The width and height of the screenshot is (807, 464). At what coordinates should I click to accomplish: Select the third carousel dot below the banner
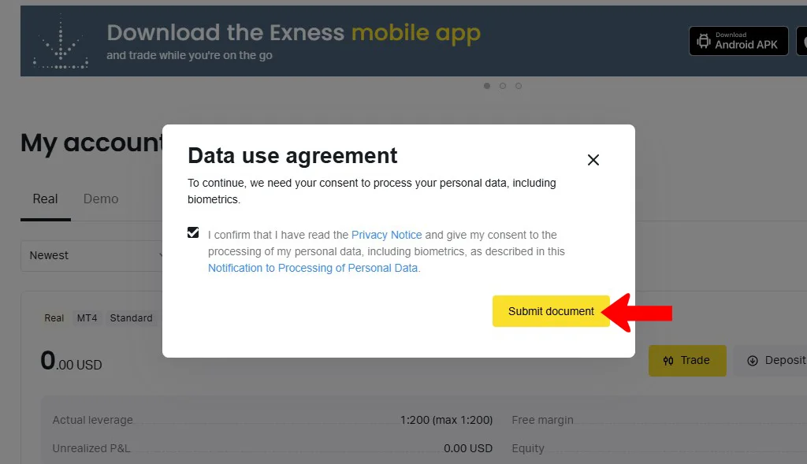(518, 86)
